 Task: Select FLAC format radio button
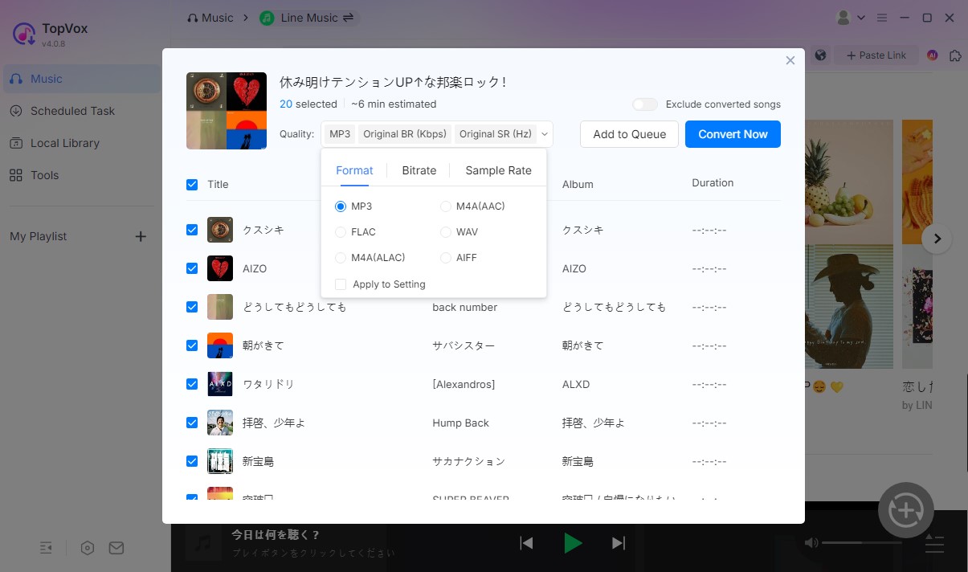tap(341, 232)
